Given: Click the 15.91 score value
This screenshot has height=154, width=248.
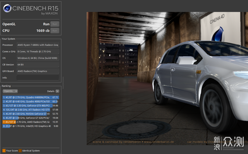Looking at the screenshot, I should [55, 122].
